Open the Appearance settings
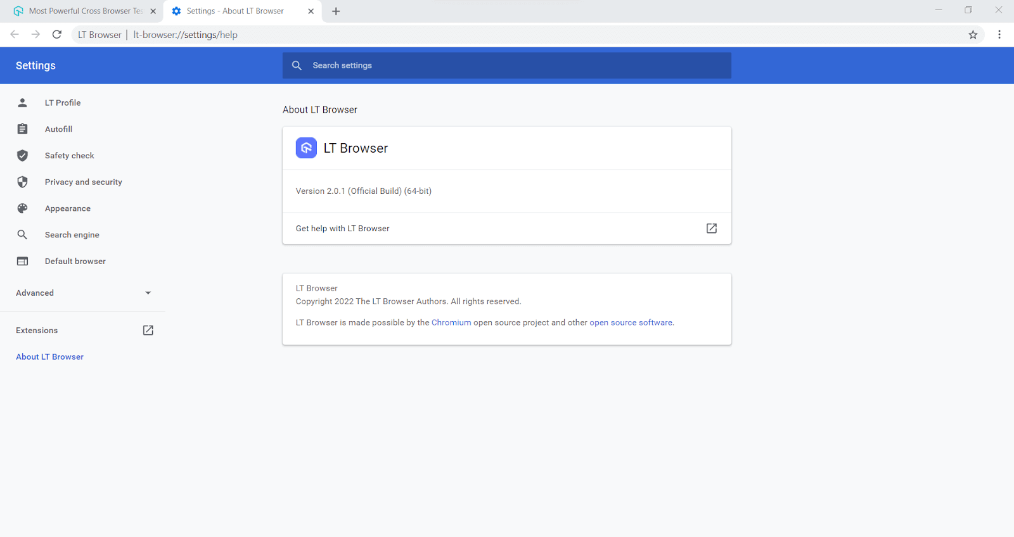Screen dimensions: 1014x537 click(67, 208)
